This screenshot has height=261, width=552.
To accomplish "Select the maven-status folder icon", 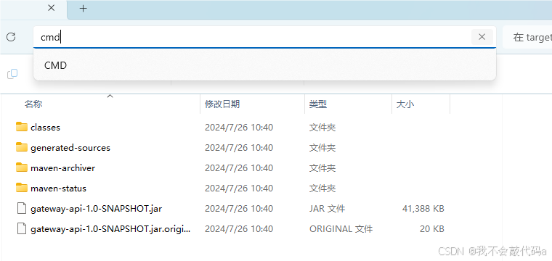I will (22, 188).
